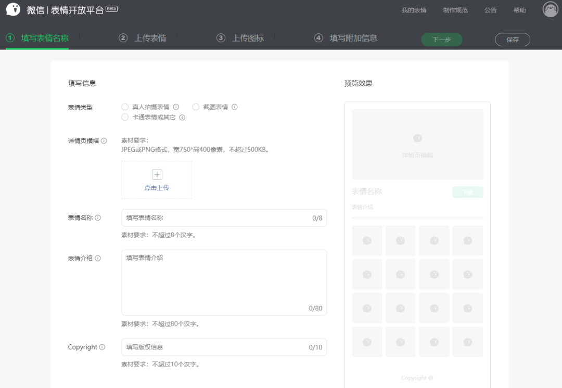
Task: Click the WeChat sticker platform logo
Action: pos(14,10)
